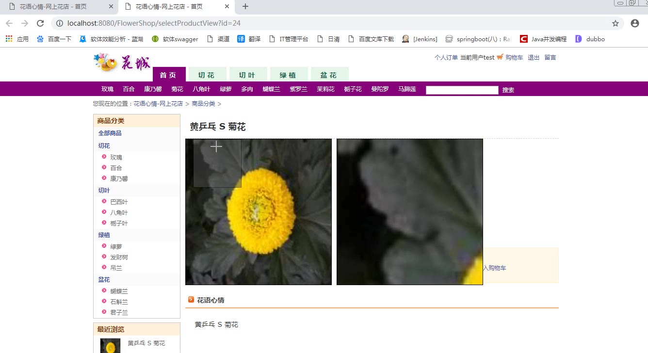The height and width of the screenshot is (353, 648).
Task: Bookmark this page with the star icon
Action: tap(616, 23)
